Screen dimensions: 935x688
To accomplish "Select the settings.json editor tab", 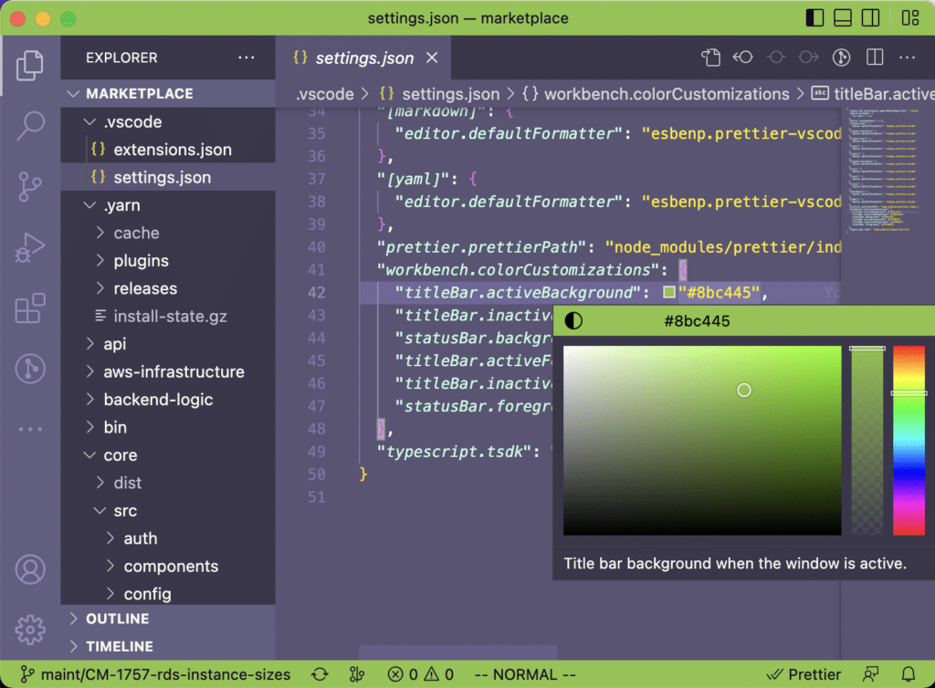I will click(x=364, y=57).
